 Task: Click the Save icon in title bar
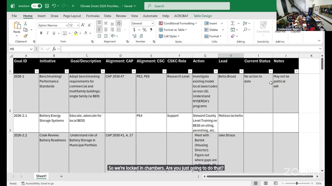pos(47,6)
